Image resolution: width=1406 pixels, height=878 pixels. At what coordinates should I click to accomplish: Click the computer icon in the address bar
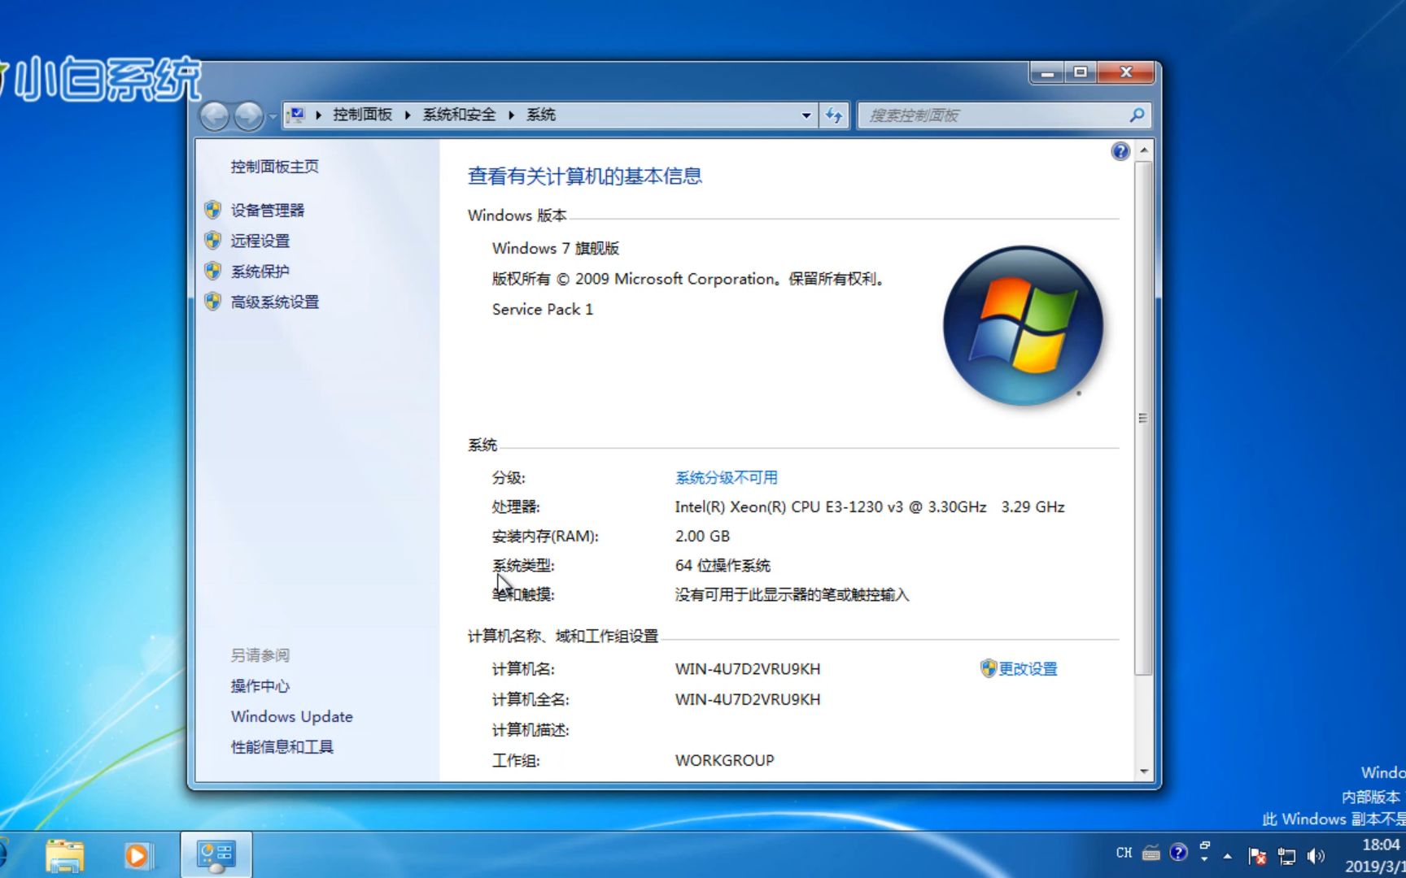[x=297, y=115]
